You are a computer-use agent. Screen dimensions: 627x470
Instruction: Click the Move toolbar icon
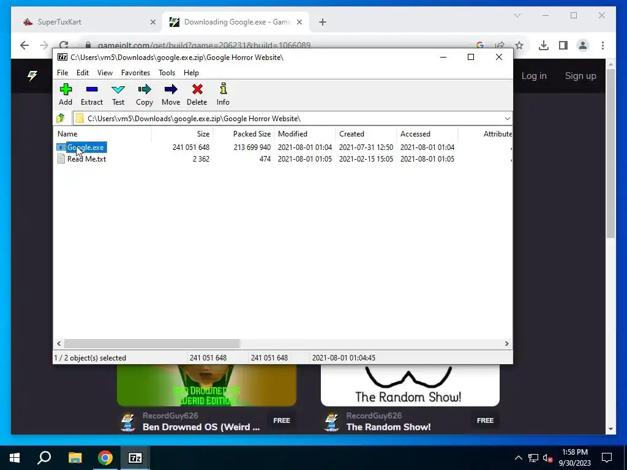coord(171,94)
